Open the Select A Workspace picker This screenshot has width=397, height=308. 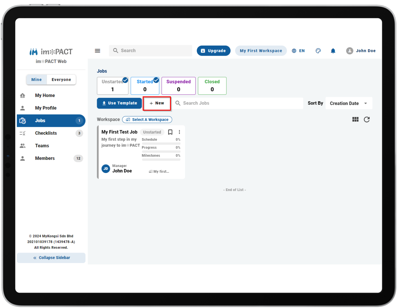(x=147, y=120)
